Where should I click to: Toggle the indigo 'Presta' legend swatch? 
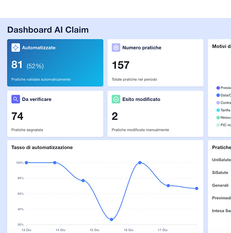(218, 88)
